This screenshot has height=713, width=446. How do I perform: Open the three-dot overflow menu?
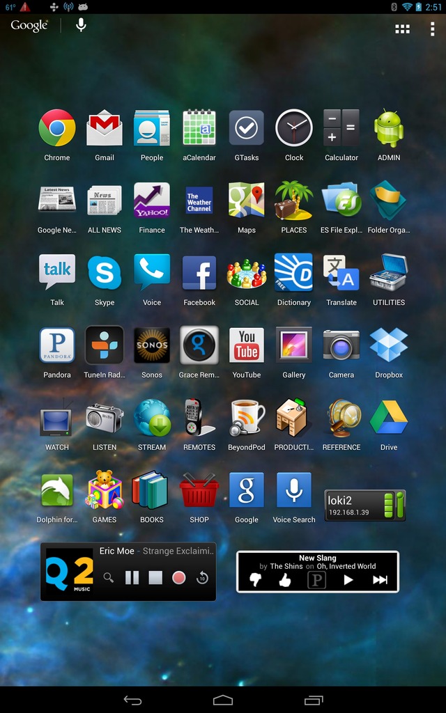(432, 29)
